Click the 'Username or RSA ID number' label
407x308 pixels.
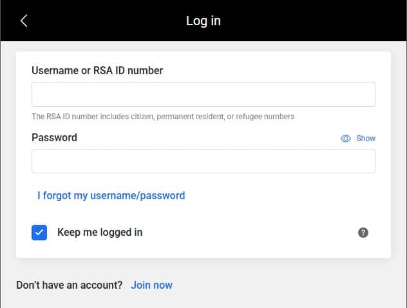[97, 70]
